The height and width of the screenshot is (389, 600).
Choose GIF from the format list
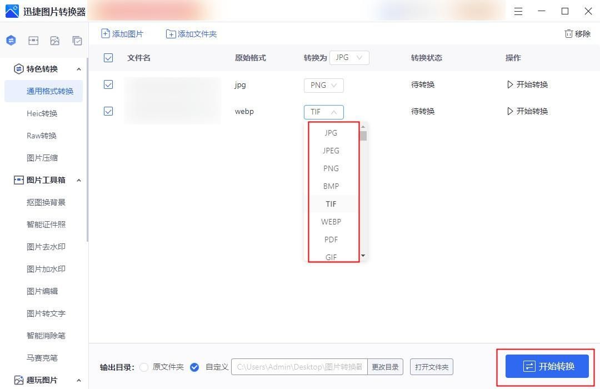331,257
